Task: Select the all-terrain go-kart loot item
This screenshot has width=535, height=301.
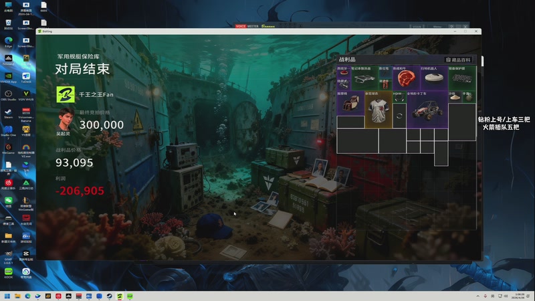Action: click(x=427, y=110)
